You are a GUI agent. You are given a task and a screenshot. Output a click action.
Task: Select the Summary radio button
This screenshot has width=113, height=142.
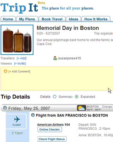55,97
